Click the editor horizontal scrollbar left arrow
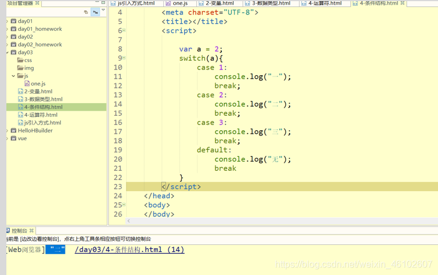 [x=129, y=221]
